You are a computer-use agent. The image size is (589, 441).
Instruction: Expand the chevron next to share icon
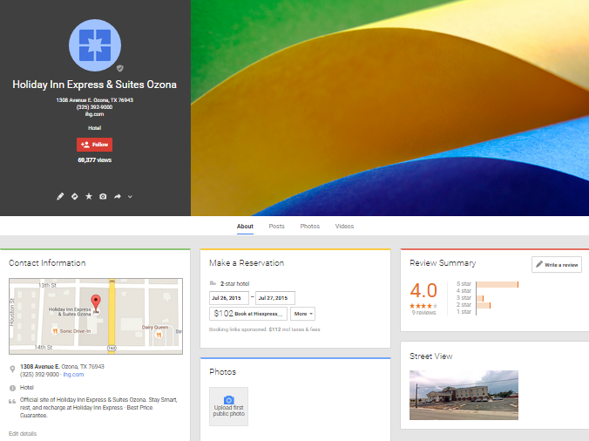(x=130, y=197)
